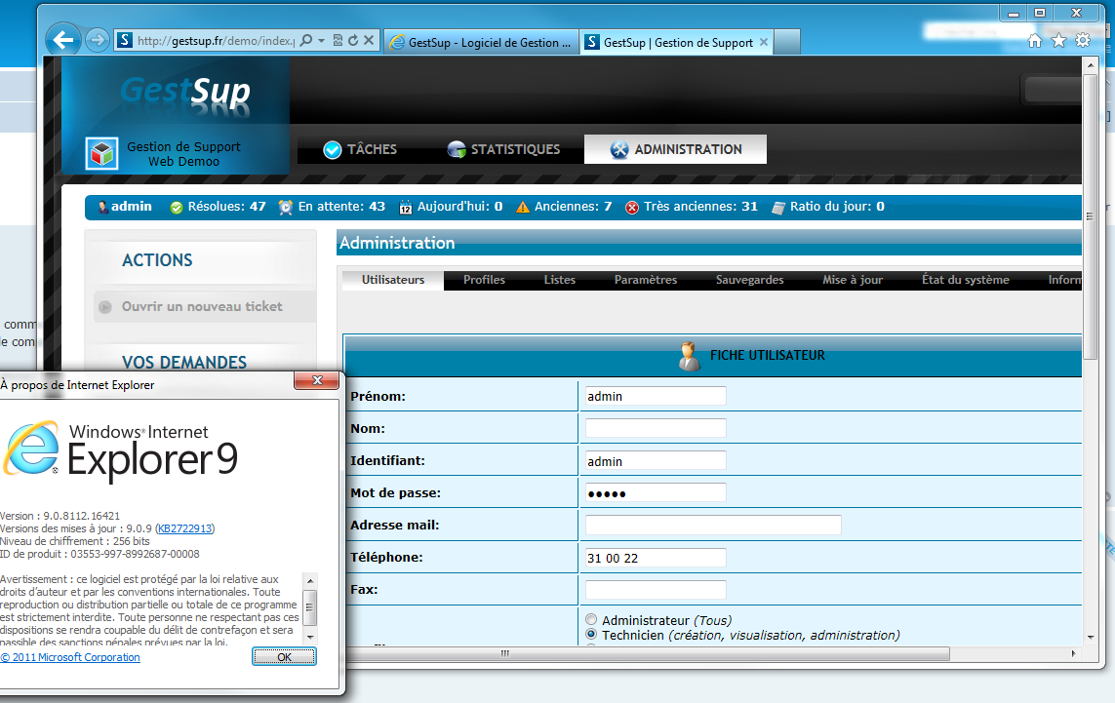Click the admin user icon in status bar
Screen dimensions: 1115x703
pyautogui.click(x=103, y=207)
